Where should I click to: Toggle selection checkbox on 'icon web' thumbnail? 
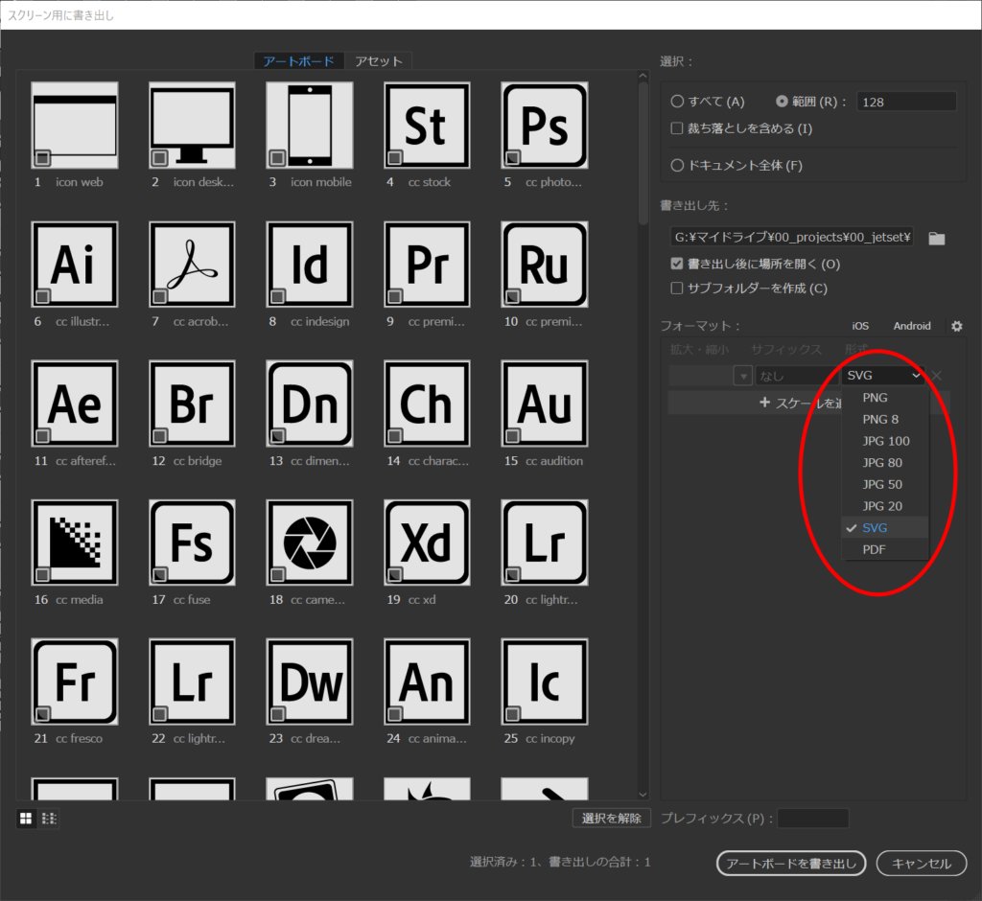42,157
